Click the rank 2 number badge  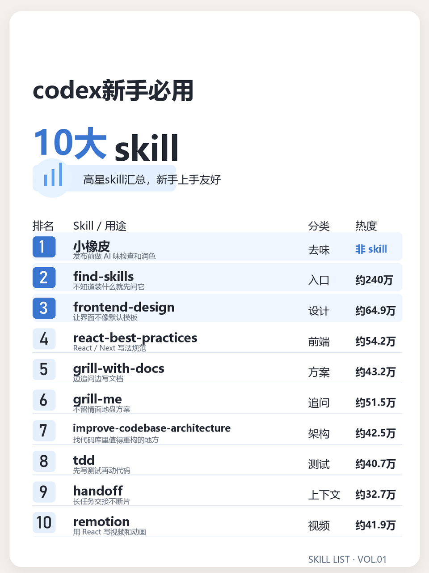click(x=44, y=278)
